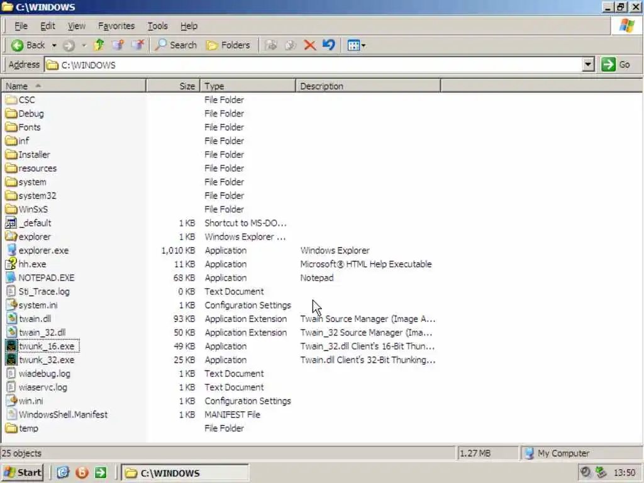Select the win.ini file name
The image size is (644, 483).
point(31,401)
